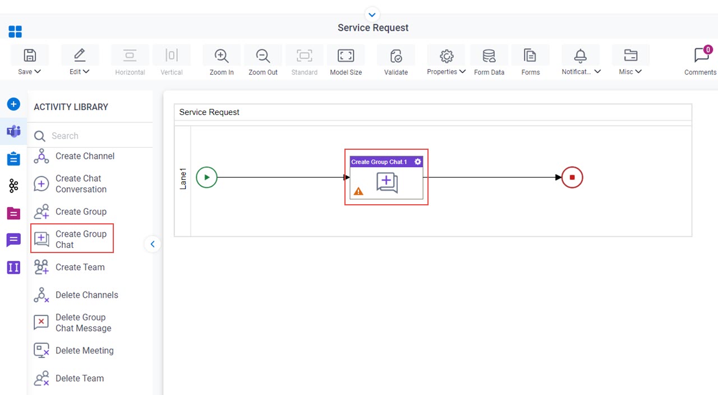This screenshot has width=718, height=395.
Task: Click the Edit pencil icon
Action: click(x=79, y=55)
